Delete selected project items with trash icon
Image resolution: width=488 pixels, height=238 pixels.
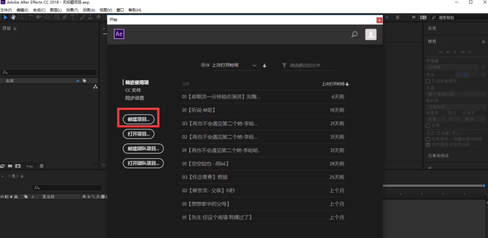(42, 166)
